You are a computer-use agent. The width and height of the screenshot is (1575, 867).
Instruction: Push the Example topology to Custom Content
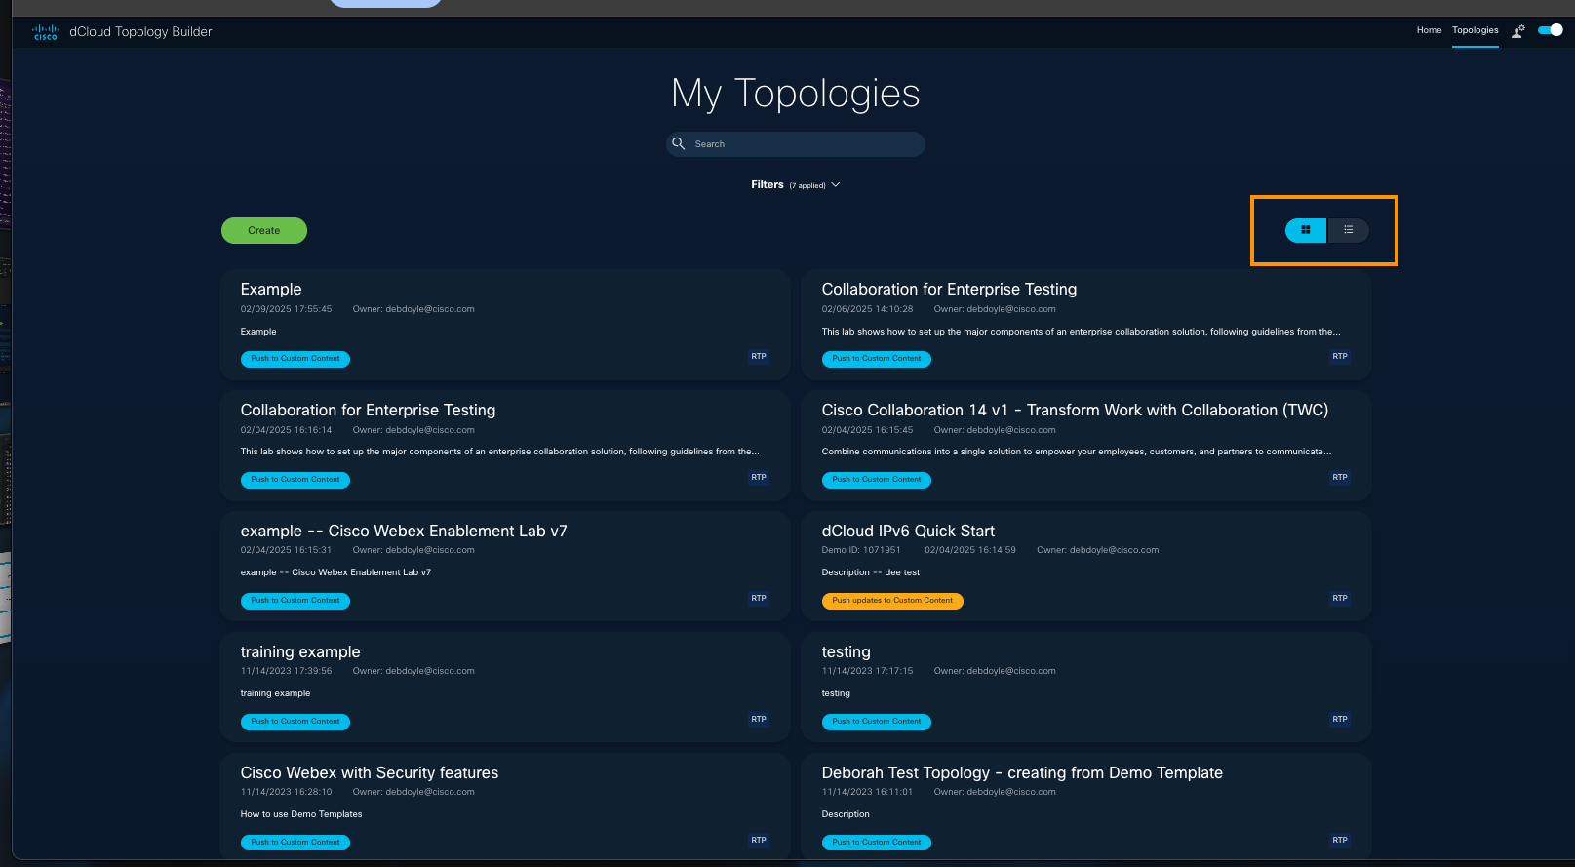click(x=295, y=359)
